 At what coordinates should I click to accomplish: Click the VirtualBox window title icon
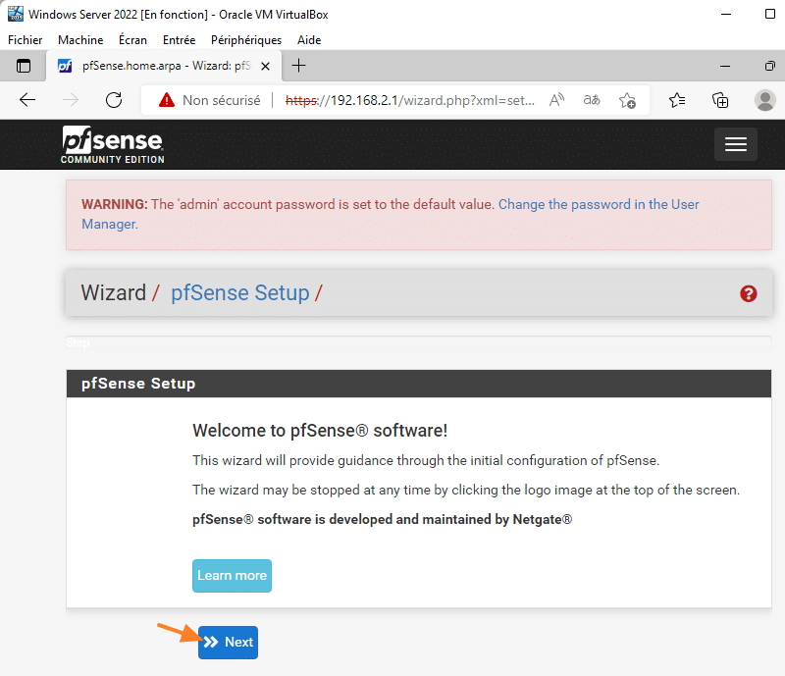point(15,14)
